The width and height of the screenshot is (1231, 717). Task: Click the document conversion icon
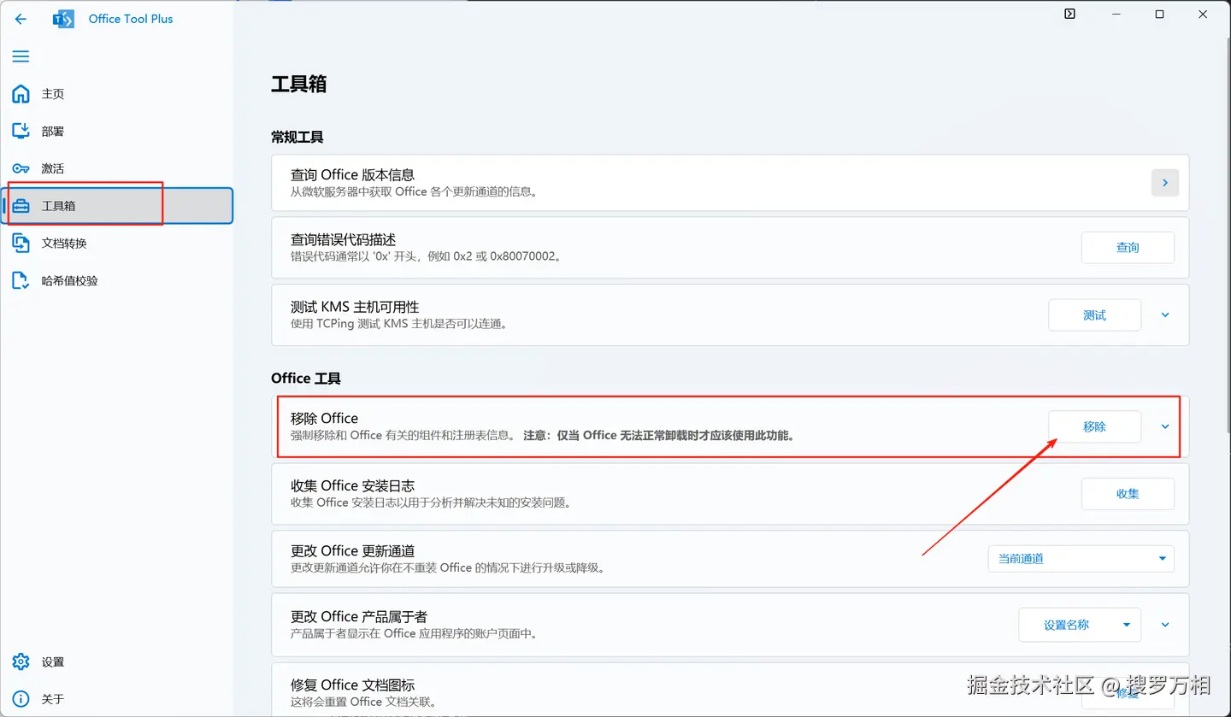click(x=21, y=244)
